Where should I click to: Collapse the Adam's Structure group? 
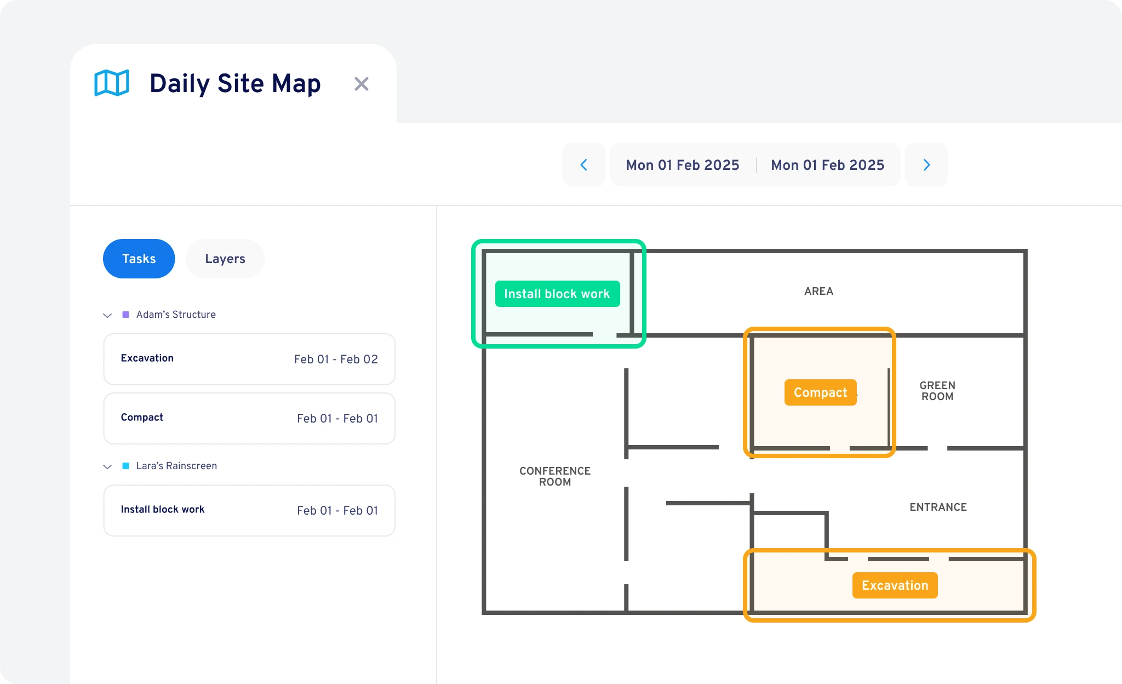(x=107, y=315)
